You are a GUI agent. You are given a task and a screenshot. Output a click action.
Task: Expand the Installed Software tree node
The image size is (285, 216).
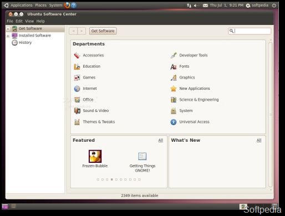click(8, 35)
